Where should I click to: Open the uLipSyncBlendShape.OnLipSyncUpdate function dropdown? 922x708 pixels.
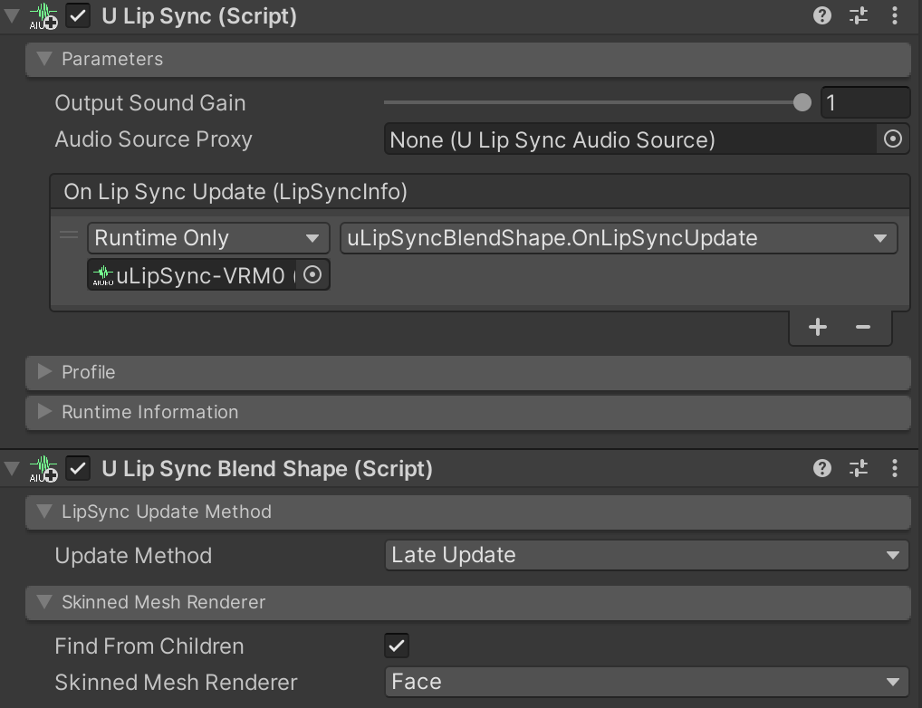point(619,238)
